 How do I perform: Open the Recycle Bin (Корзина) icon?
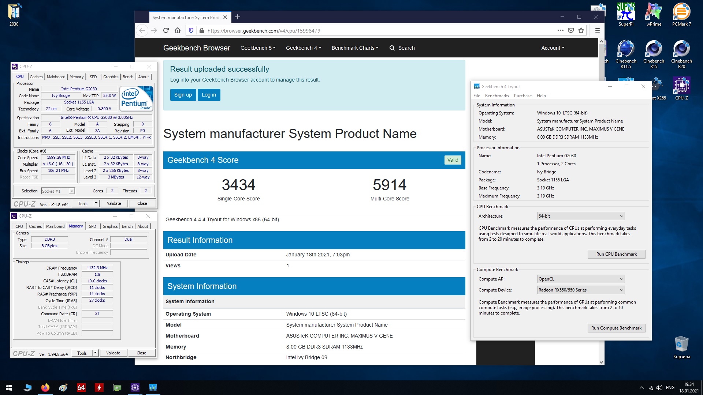[681, 347]
